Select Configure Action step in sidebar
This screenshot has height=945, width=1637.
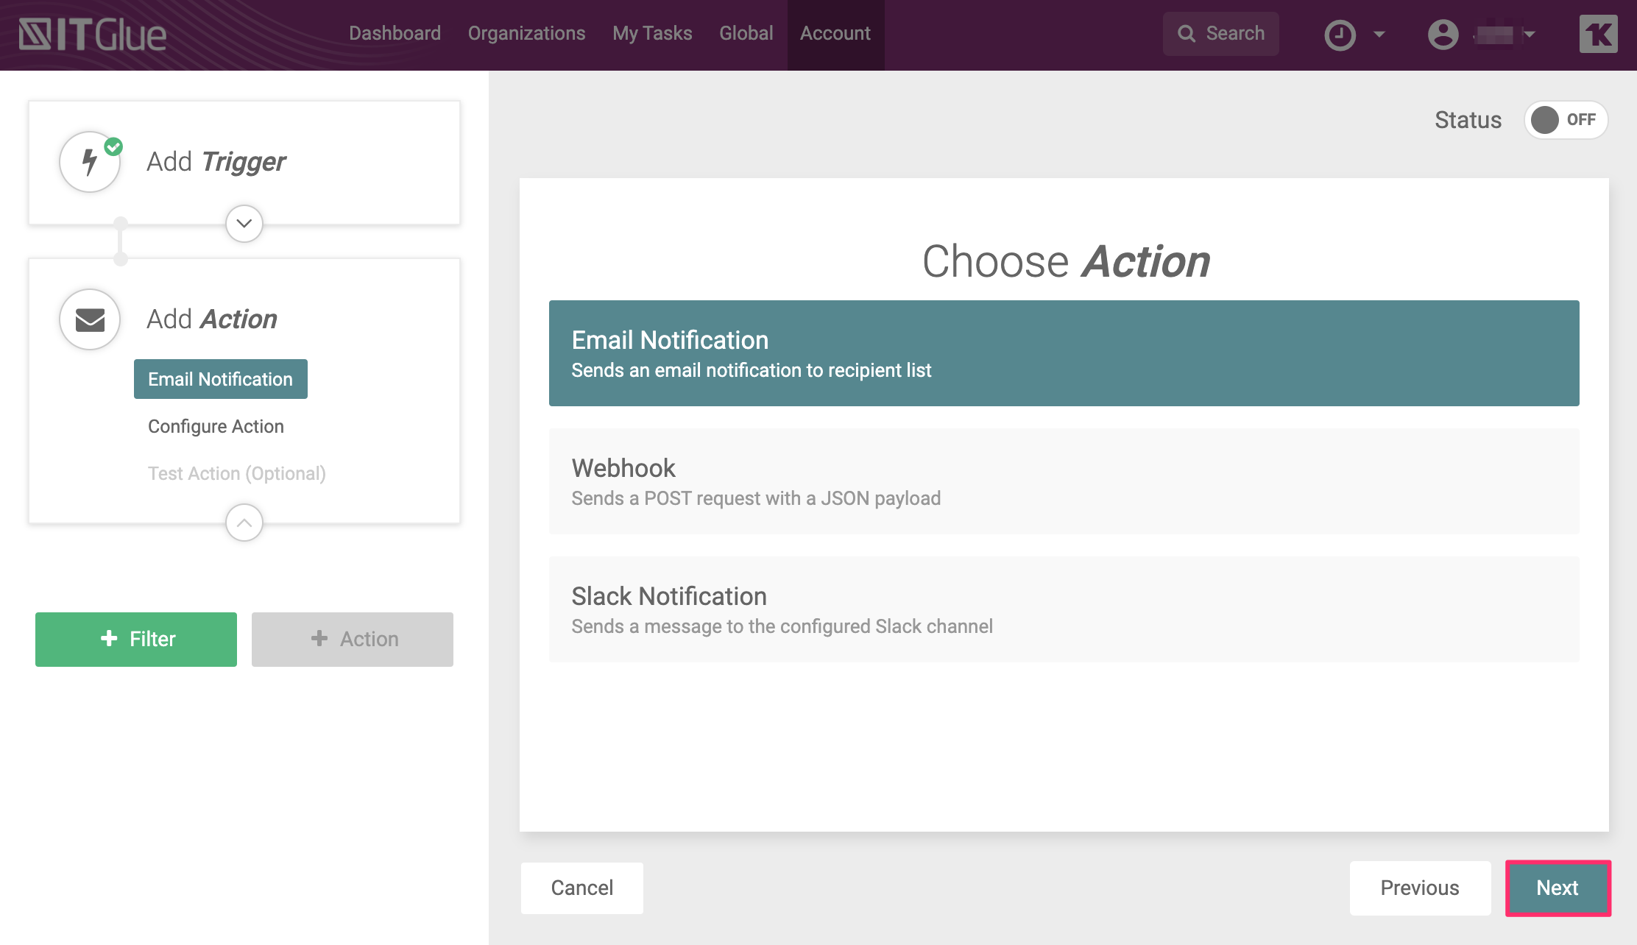coord(216,426)
